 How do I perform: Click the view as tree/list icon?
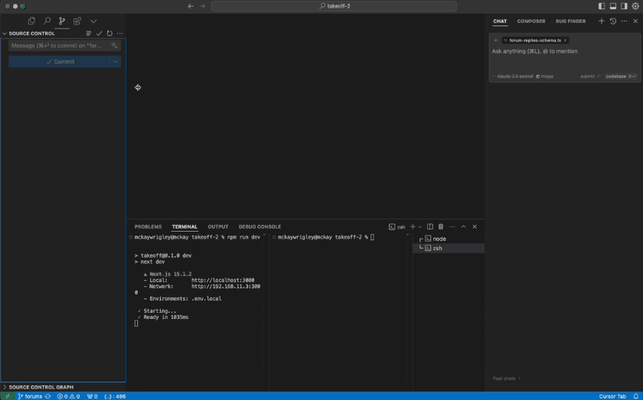[89, 33]
